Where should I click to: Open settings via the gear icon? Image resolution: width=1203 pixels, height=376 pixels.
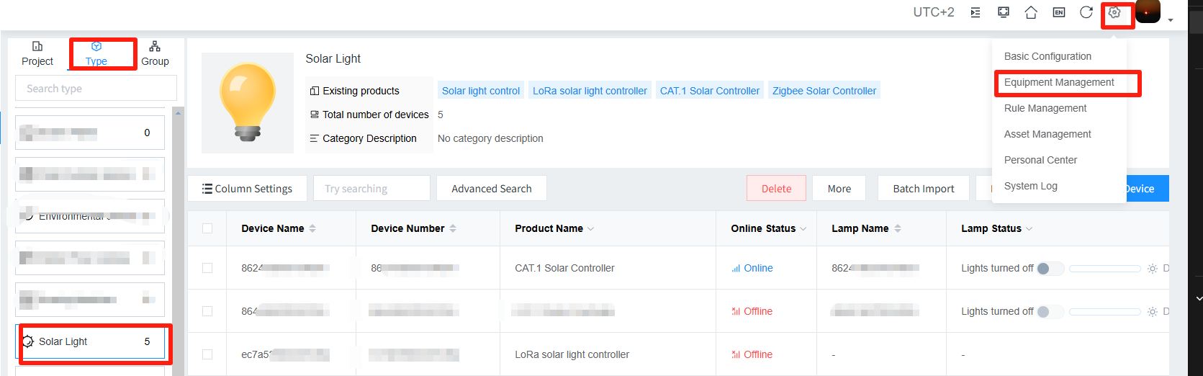(1114, 12)
